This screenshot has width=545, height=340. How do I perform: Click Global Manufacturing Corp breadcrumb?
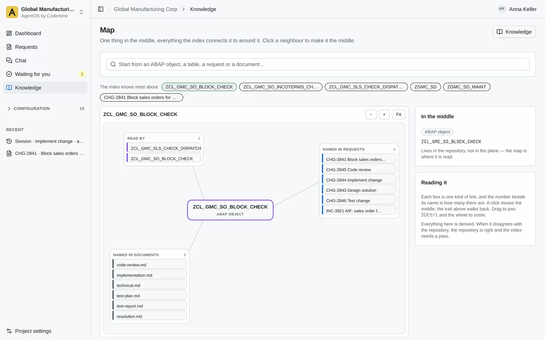145,9
